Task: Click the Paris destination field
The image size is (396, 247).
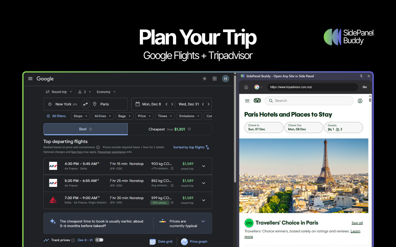Action: [x=107, y=104]
